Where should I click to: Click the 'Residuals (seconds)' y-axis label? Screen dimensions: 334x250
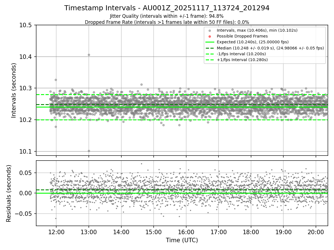(9, 193)
